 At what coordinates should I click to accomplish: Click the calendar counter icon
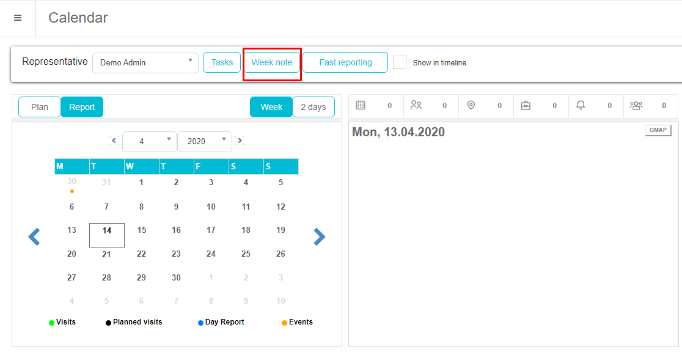pos(361,106)
